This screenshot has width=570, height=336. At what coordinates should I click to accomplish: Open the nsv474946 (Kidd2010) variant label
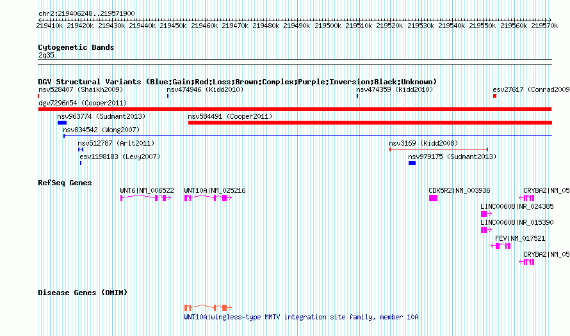pyautogui.click(x=205, y=89)
